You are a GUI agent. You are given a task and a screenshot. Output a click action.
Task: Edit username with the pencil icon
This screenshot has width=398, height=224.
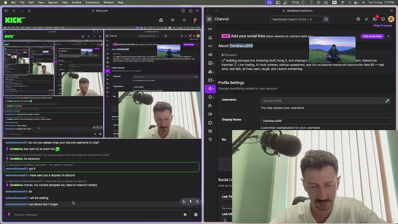click(387, 101)
